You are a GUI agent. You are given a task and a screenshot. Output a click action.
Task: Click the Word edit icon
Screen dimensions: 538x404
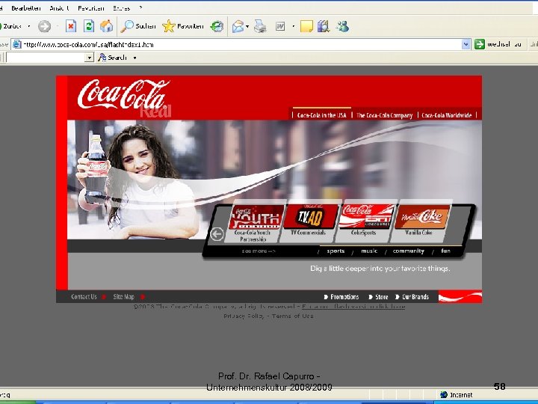(x=280, y=26)
